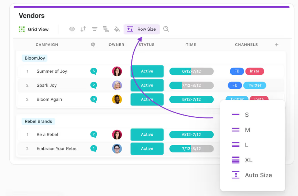Collapse the Rebel Brands group
Viewport: 298px width, 196px height.
pos(39,121)
